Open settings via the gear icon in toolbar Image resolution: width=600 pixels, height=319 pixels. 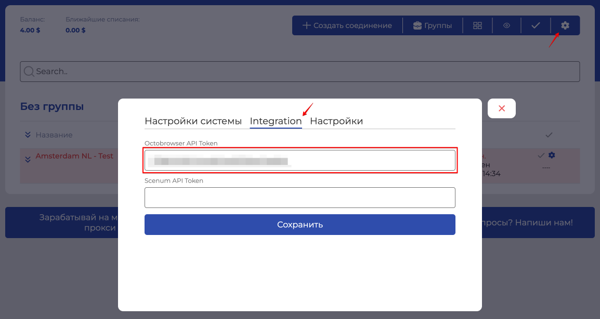[x=565, y=25]
